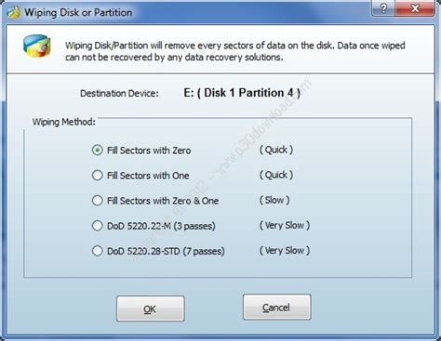Click the Fill Sectors with One label

[x=148, y=176]
